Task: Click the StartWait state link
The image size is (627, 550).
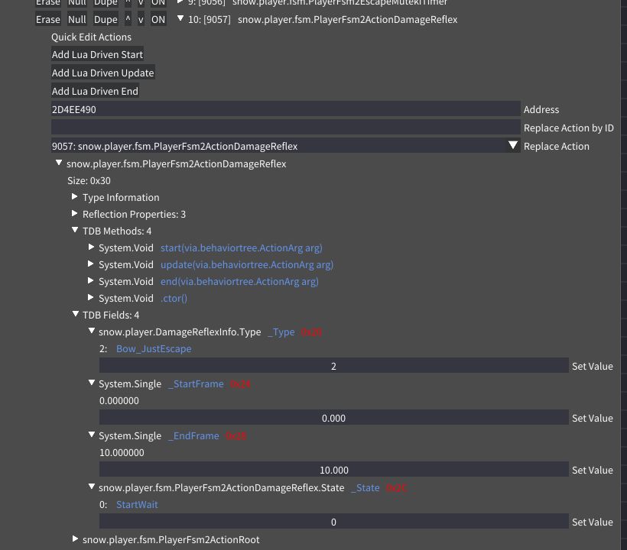Action: [137, 504]
